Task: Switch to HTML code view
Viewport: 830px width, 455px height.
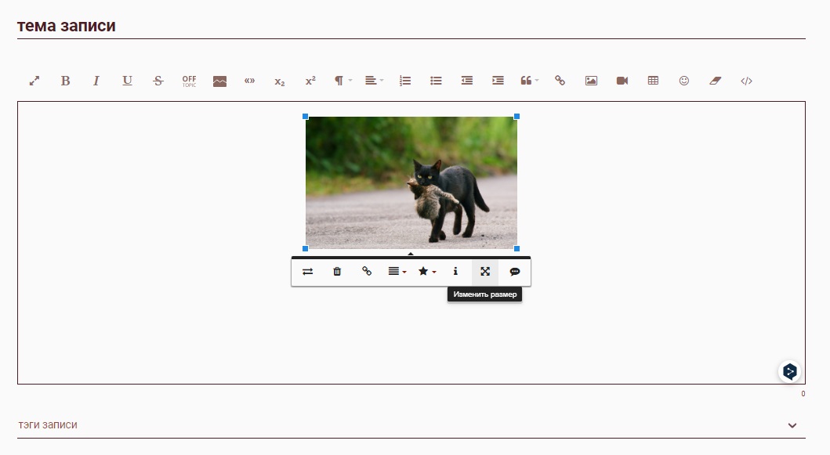Action: (746, 81)
